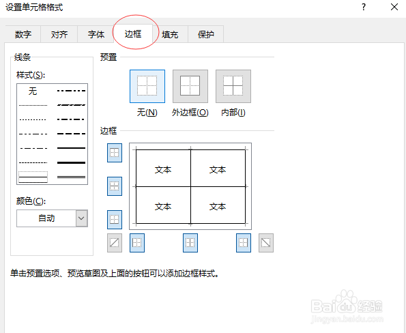Pick the double line style
This screenshot has width=406, height=333.
click(x=71, y=177)
